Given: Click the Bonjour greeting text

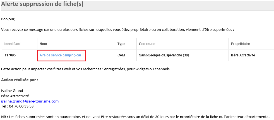Looking at the screenshot, I should (8, 19).
